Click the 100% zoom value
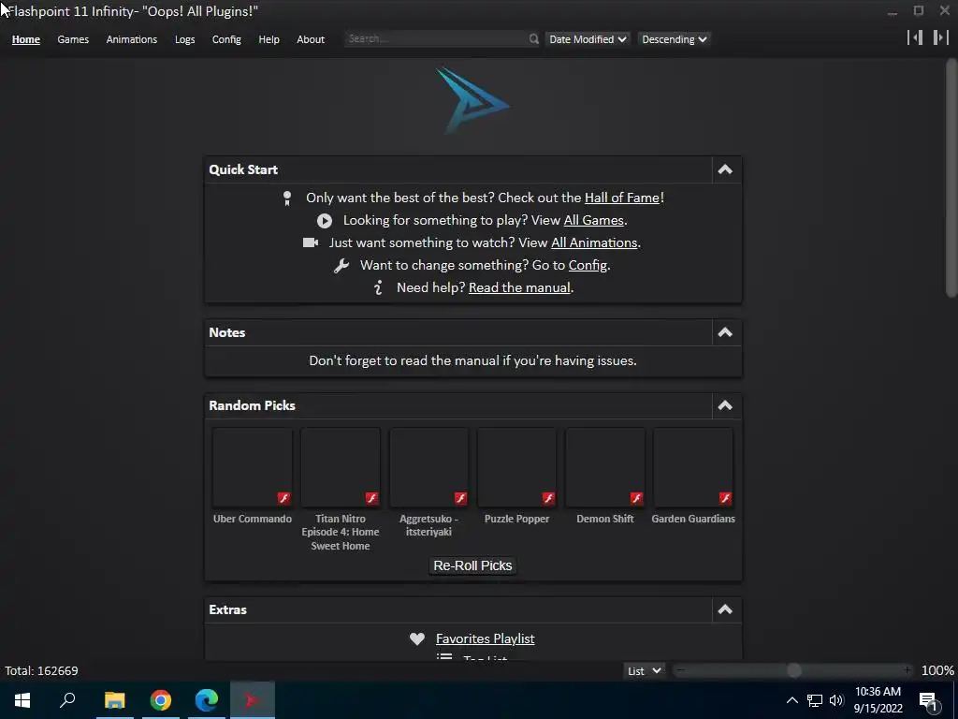Viewport: 958px width, 719px height. tap(937, 670)
